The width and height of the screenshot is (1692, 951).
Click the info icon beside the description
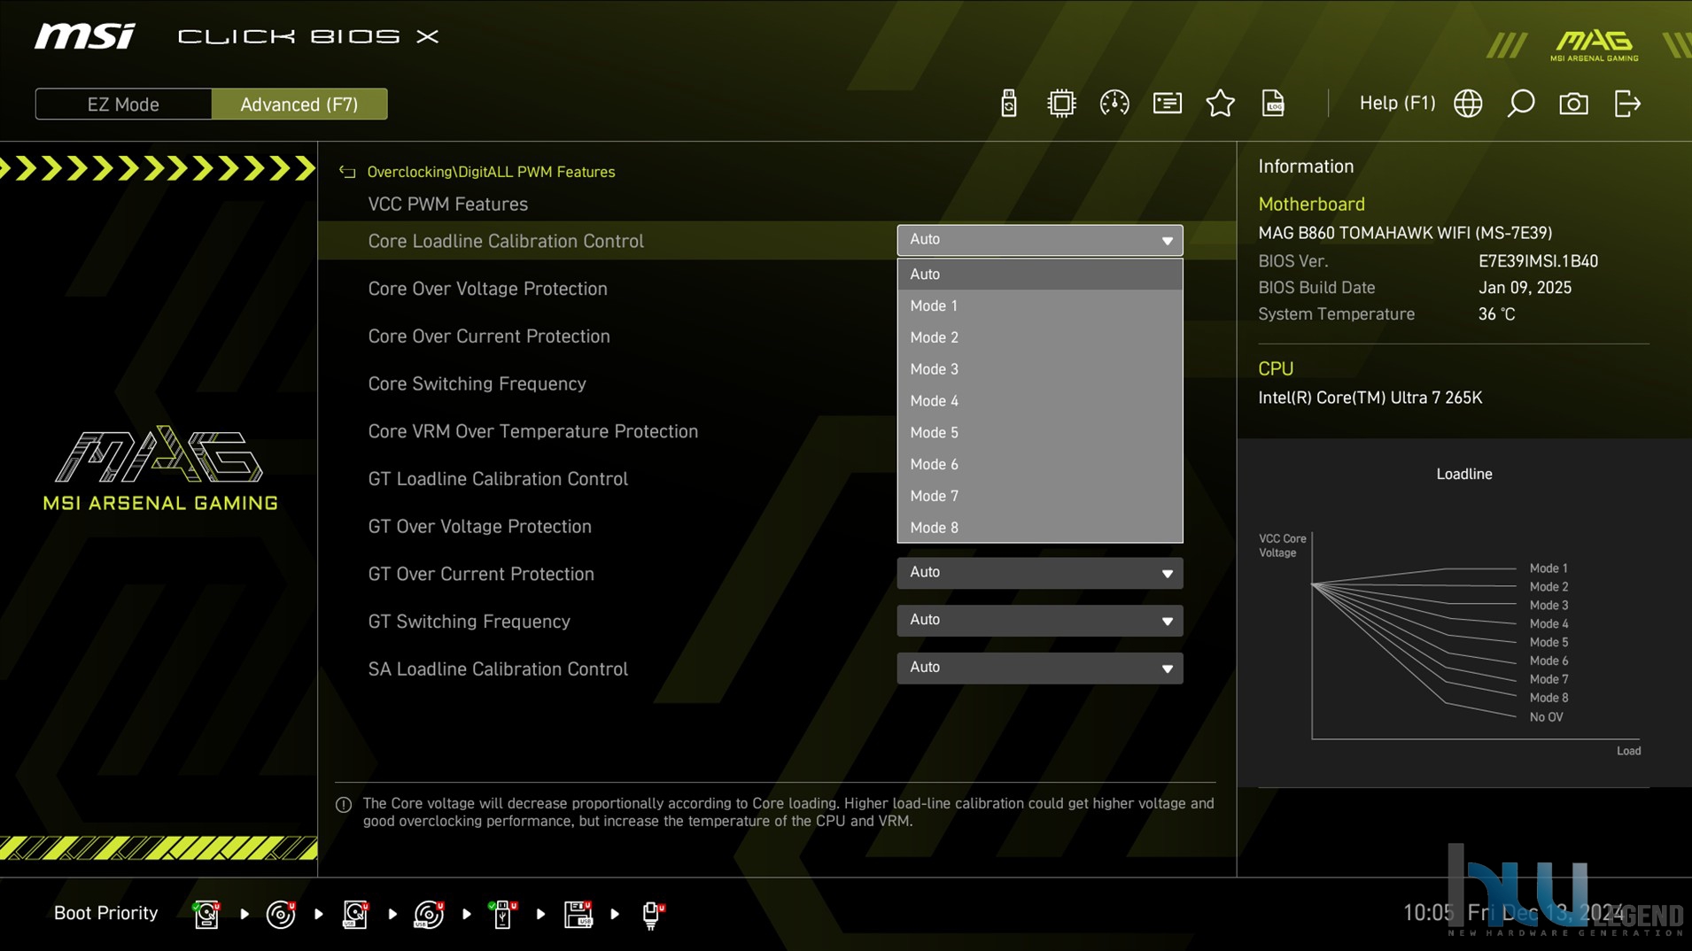[344, 805]
